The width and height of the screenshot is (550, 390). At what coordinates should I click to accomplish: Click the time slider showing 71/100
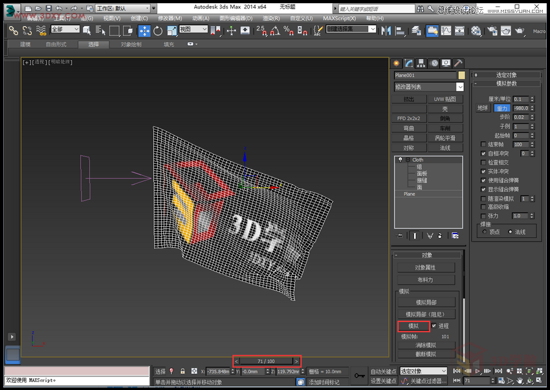[267, 361]
